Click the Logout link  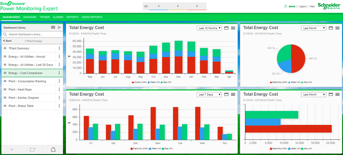[302, 6]
